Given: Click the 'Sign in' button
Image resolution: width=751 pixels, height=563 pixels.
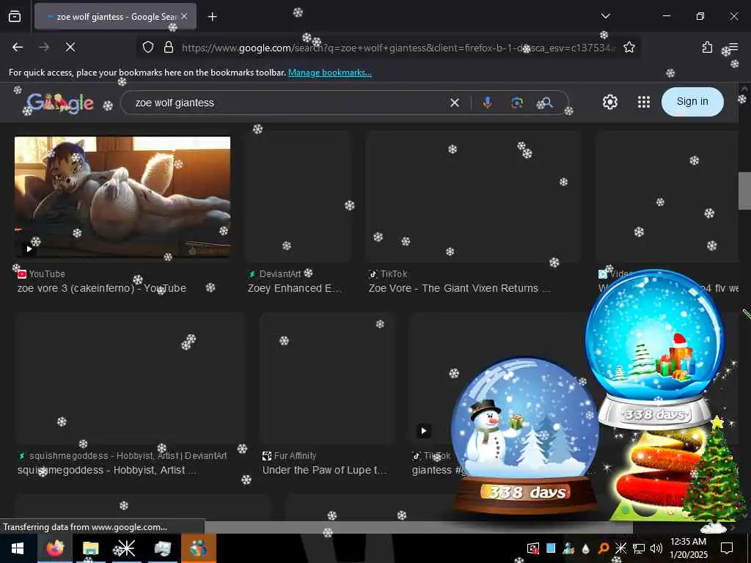Looking at the screenshot, I should [692, 101].
